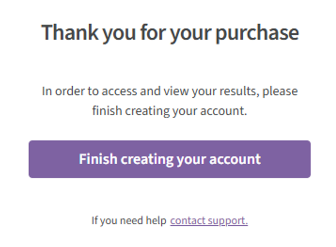Click the word Finish on the purple button
This screenshot has height=247, width=336.
tap(98, 159)
